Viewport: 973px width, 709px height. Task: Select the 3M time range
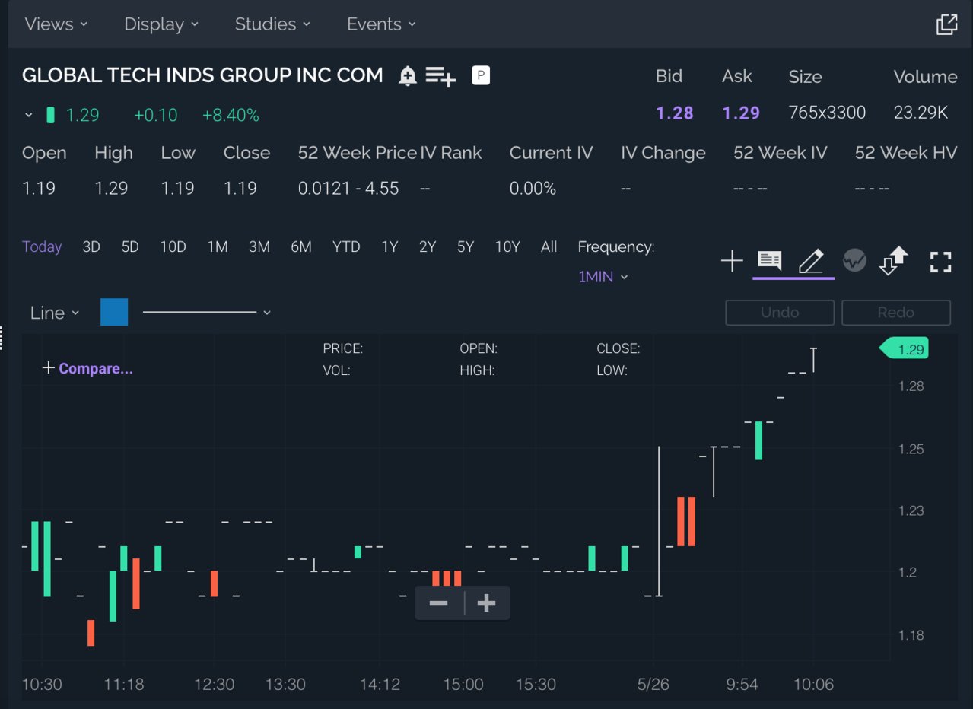[x=259, y=246]
